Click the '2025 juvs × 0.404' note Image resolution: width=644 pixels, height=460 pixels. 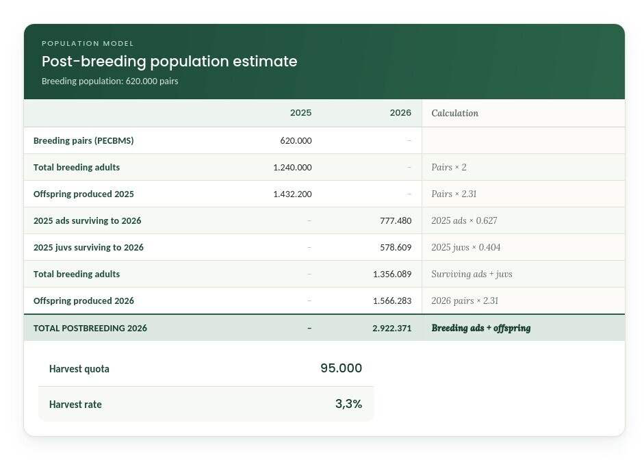pos(466,247)
